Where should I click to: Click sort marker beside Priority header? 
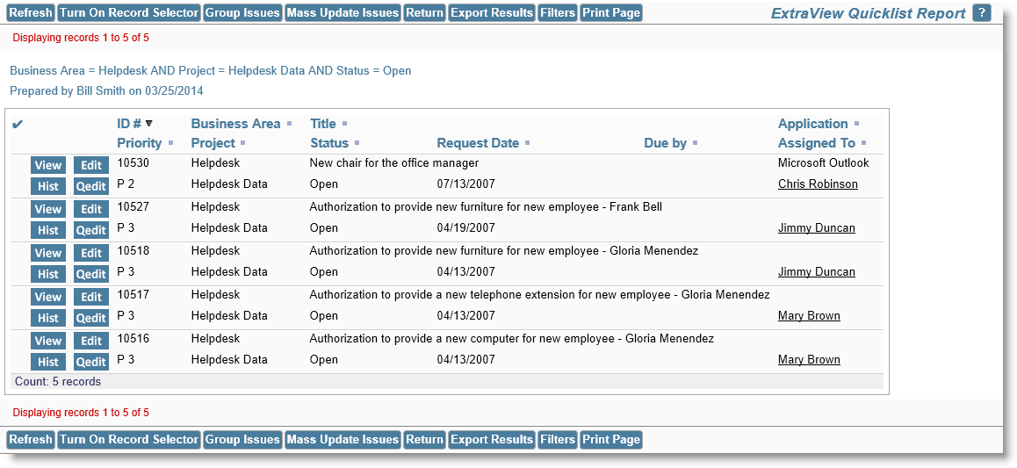170,143
